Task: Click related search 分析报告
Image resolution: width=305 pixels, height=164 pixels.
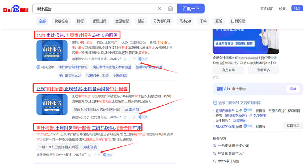Action: coord(120,75)
